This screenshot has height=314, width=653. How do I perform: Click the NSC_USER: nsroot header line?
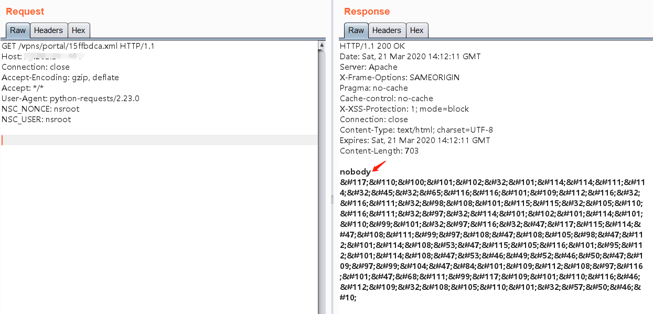(36, 120)
